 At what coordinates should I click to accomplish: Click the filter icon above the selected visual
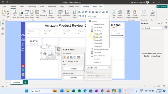tap(47, 45)
